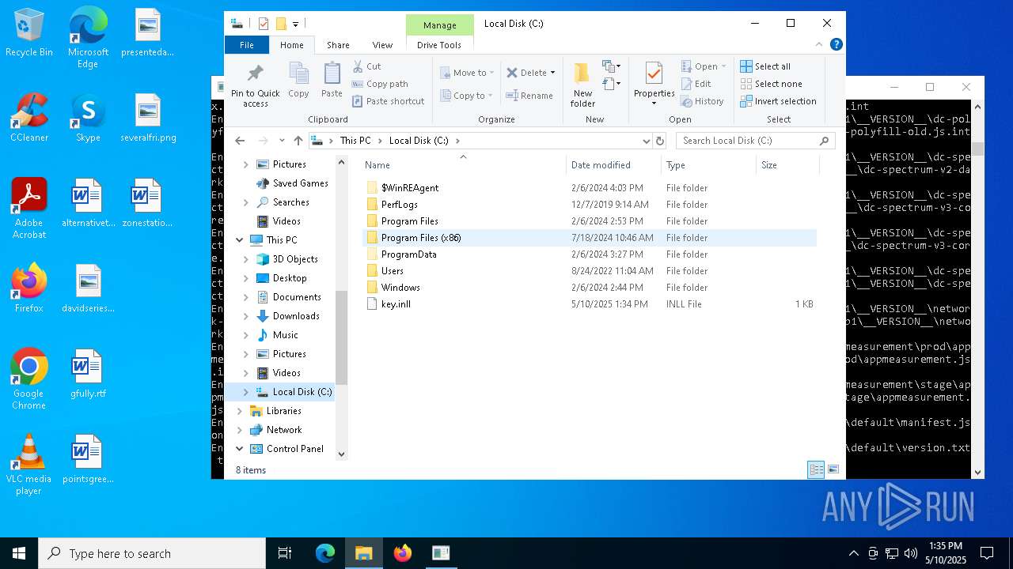Switch to Details view layout icon

click(816, 469)
